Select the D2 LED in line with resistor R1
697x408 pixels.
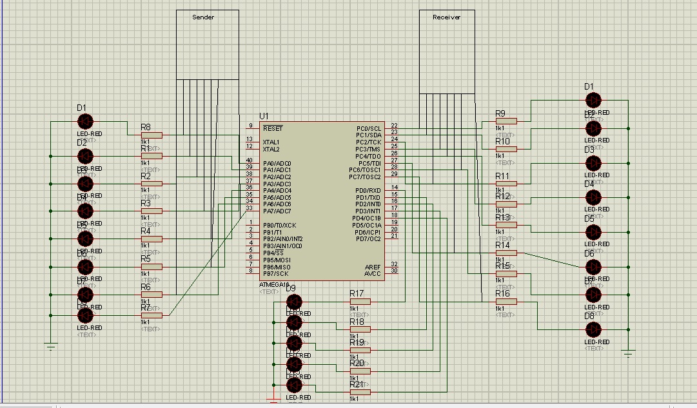coord(85,156)
